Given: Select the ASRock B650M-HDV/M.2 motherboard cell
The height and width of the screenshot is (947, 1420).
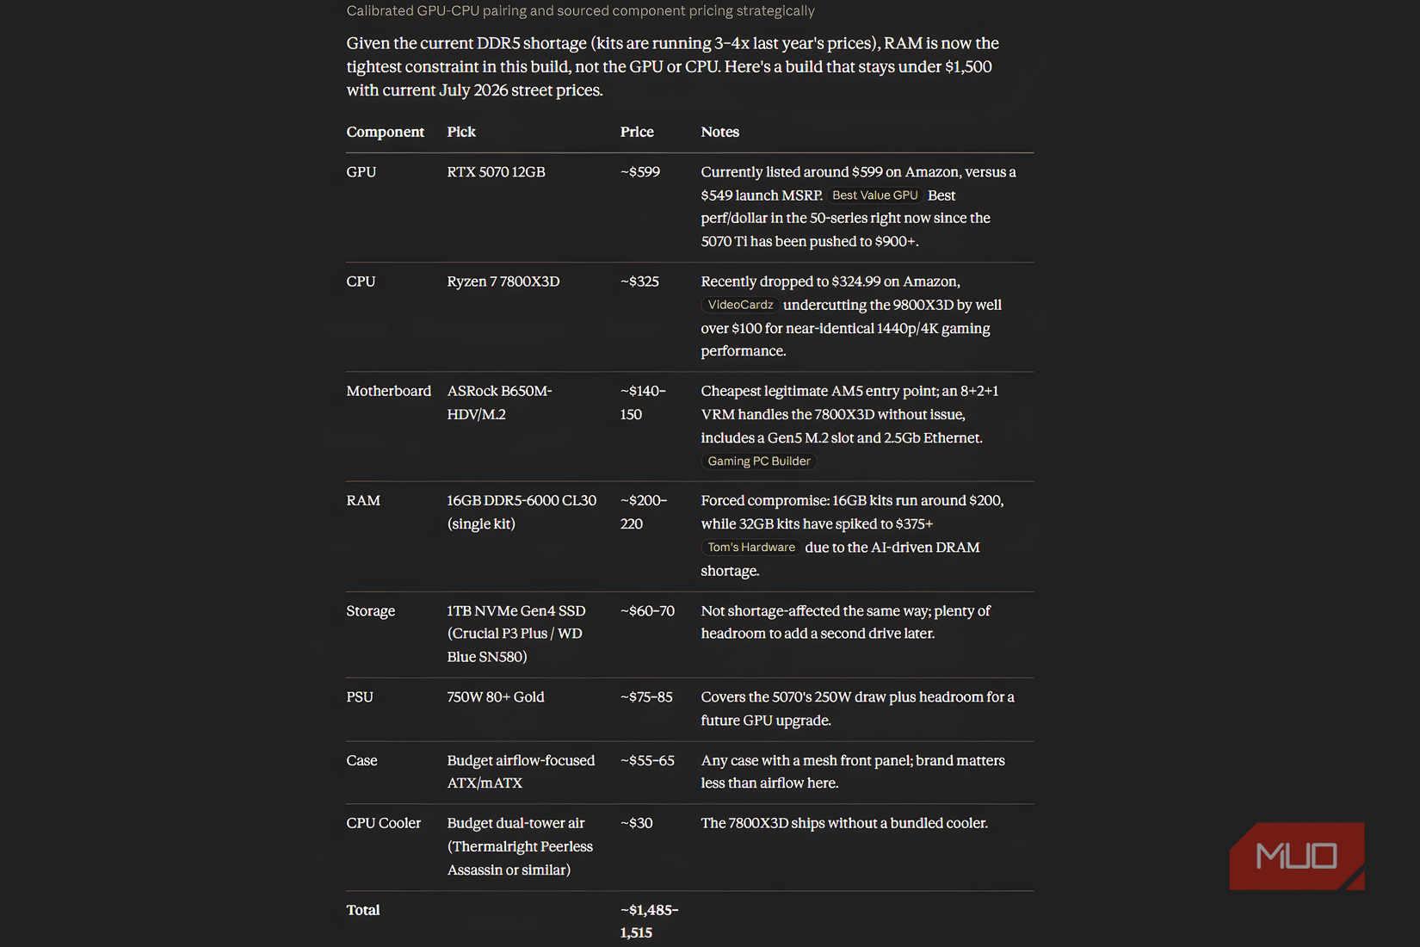Looking at the screenshot, I should [x=499, y=403].
